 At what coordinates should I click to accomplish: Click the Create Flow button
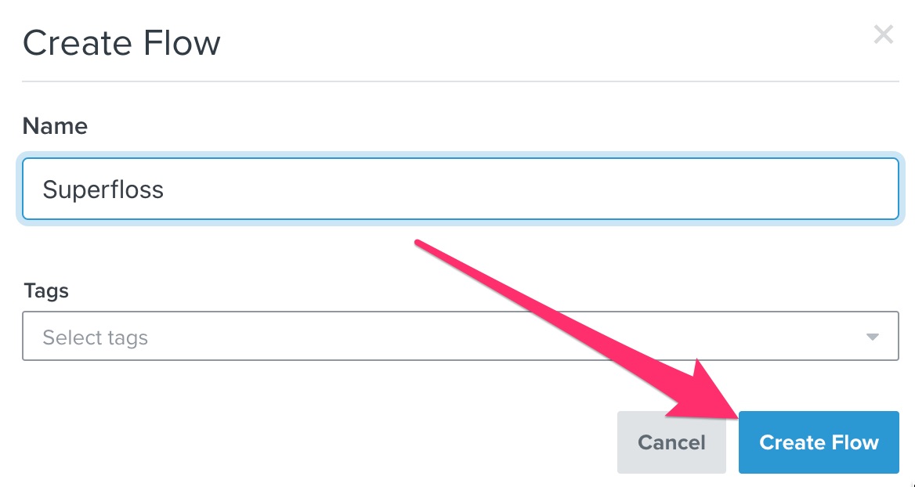[x=819, y=442]
